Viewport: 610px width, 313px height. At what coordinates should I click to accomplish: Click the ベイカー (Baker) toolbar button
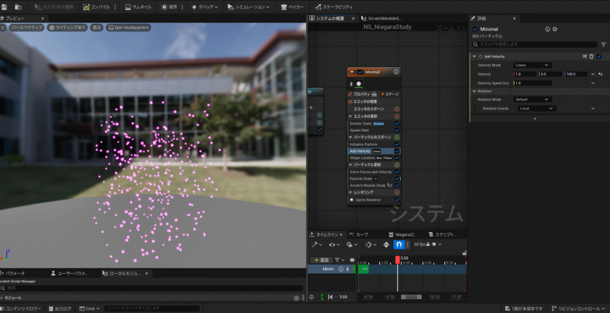(292, 7)
